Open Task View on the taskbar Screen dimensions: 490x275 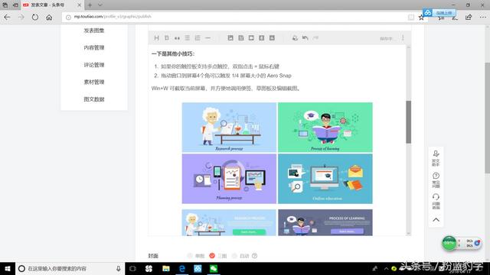tap(132, 268)
